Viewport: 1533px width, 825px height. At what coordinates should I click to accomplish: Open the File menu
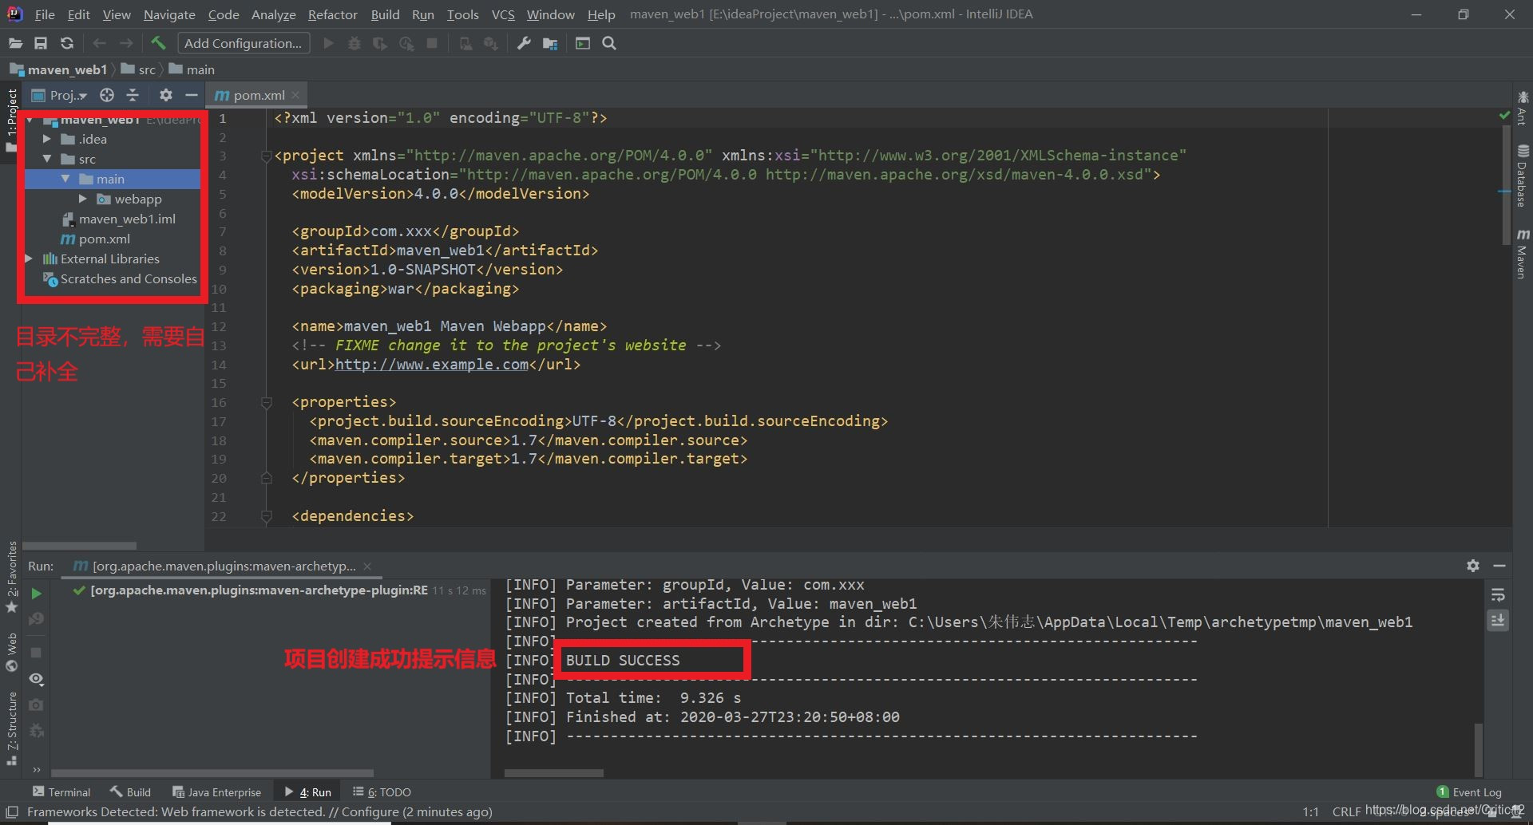click(x=45, y=14)
